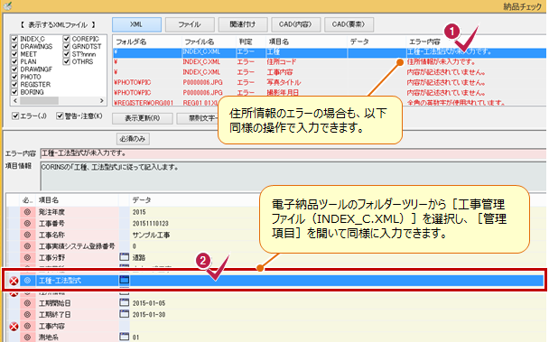Sort by the フォルダ名 column header
549x342 pixels.
[147, 42]
